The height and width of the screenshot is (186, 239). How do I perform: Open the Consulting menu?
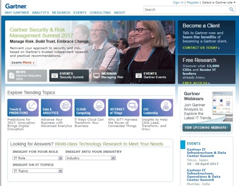(100, 13)
